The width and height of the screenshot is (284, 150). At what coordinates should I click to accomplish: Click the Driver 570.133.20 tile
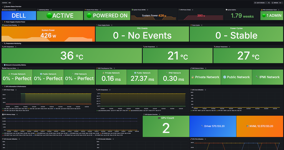213,126
